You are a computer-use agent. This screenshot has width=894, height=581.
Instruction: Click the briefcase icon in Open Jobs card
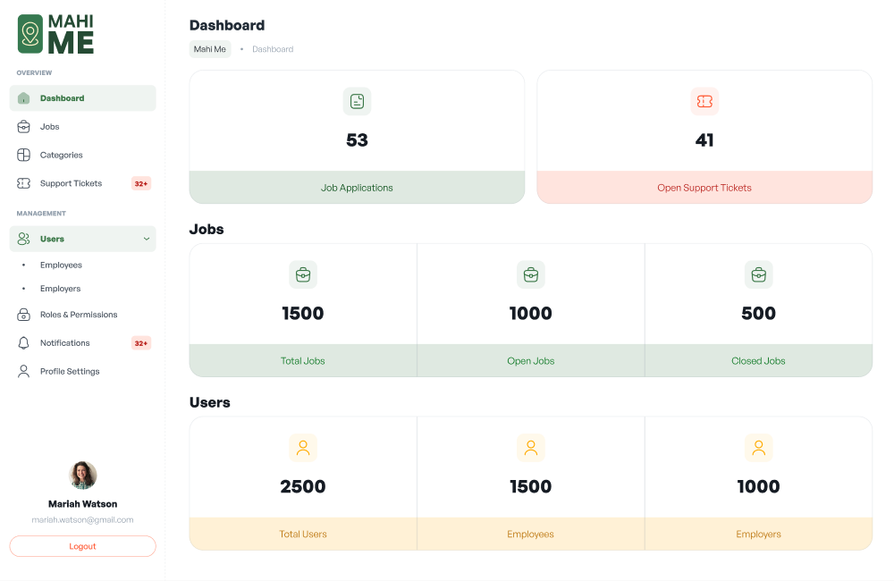(x=531, y=274)
